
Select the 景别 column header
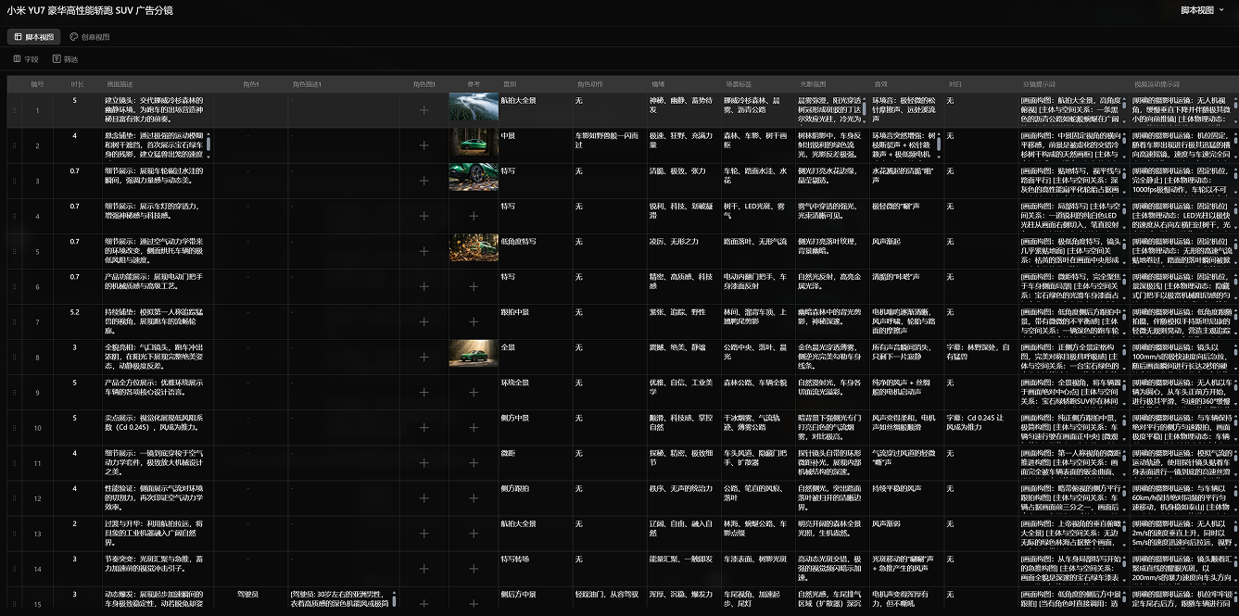coord(536,84)
